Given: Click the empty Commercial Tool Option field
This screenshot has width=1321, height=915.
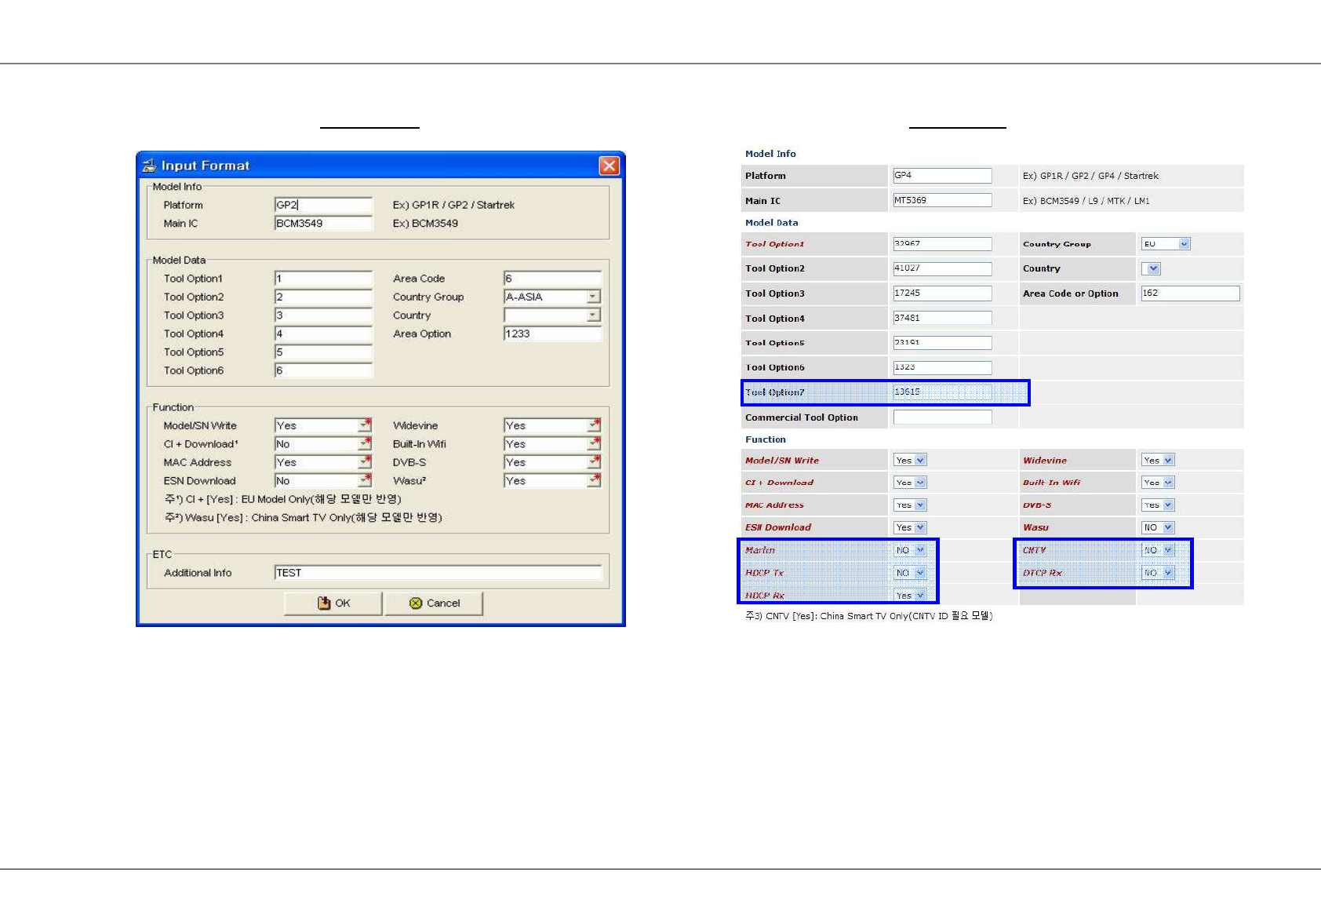Looking at the screenshot, I should click(x=942, y=417).
